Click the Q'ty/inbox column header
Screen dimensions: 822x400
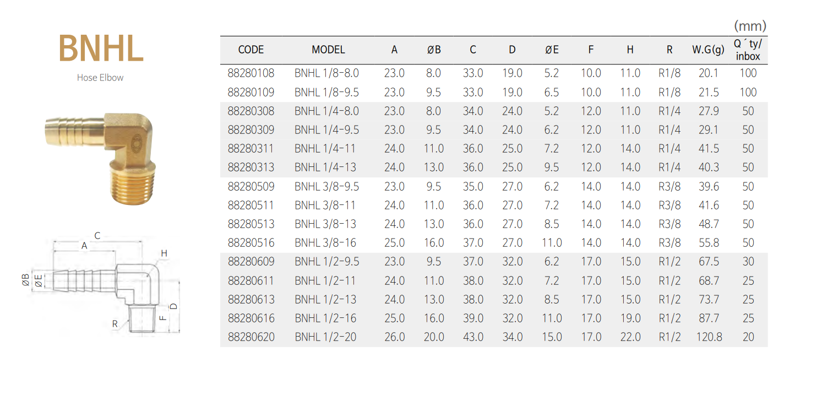pos(748,50)
